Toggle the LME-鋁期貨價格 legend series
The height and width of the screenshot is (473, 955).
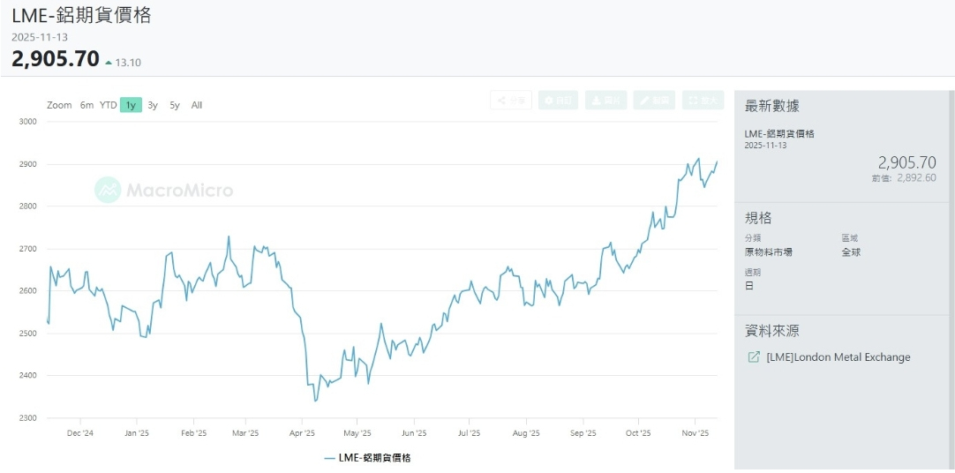pos(375,458)
